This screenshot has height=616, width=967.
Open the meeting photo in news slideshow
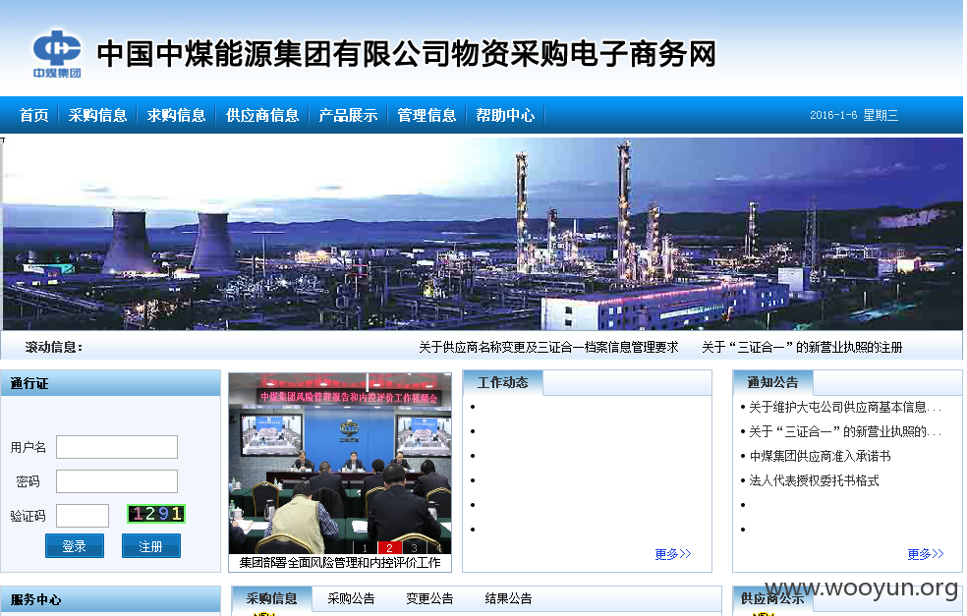340,463
